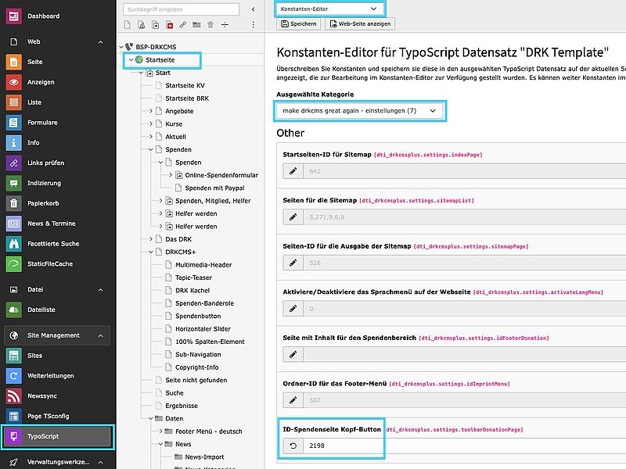
Task: Click the Speichern button
Action: 298,24
